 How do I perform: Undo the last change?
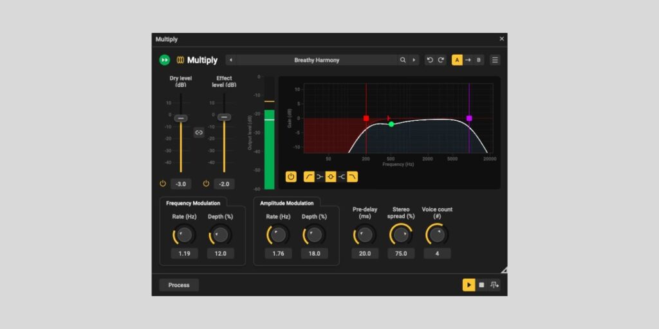(x=430, y=60)
